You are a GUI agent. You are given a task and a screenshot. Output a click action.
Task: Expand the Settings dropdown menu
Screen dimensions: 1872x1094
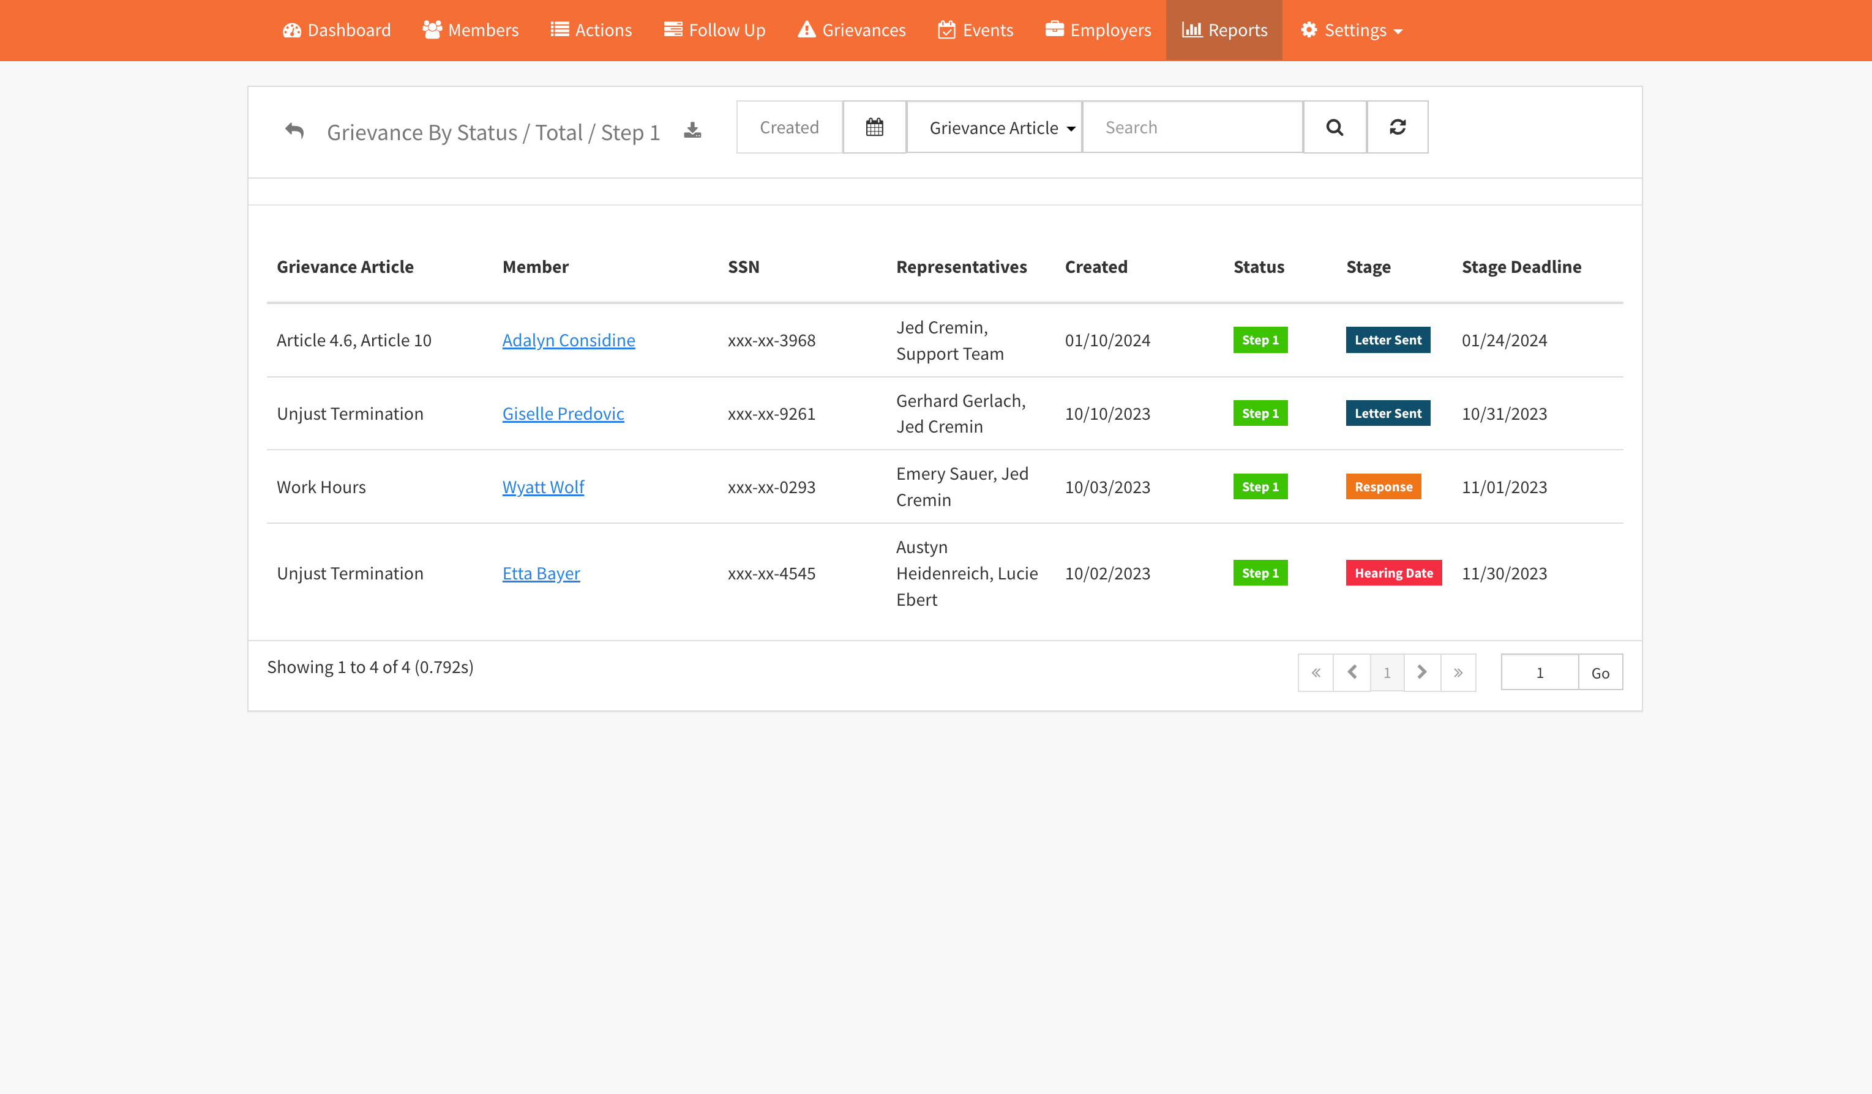point(1351,30)
